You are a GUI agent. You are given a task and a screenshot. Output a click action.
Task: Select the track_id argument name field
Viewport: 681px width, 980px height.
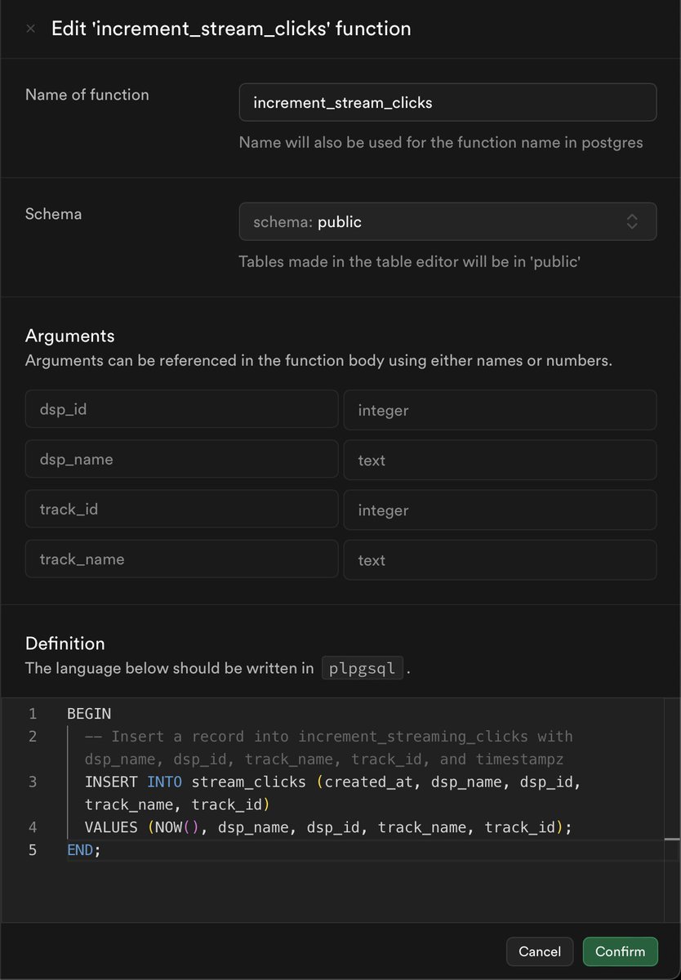pos(181,509)
